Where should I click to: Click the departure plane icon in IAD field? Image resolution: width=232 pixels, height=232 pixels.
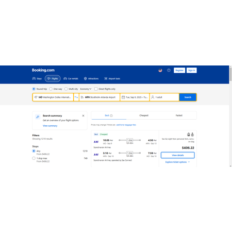coord(36,97)
